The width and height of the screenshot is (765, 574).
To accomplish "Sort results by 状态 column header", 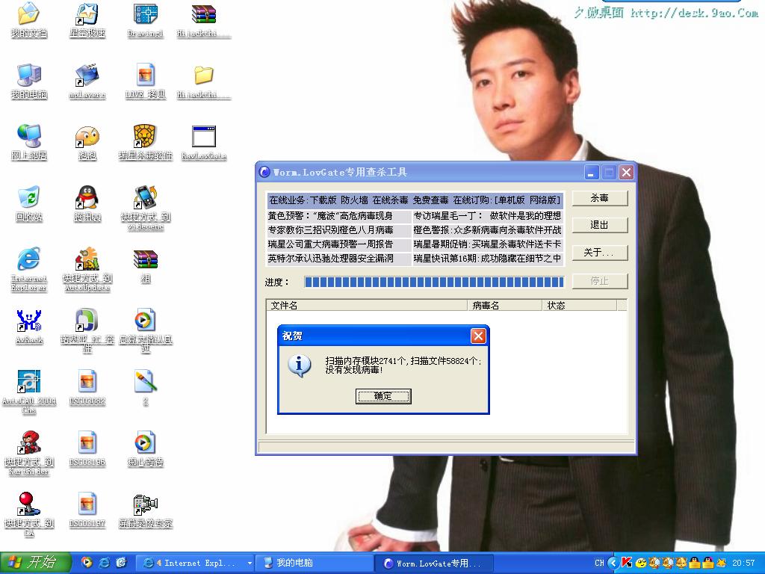I will pos(580,306).
